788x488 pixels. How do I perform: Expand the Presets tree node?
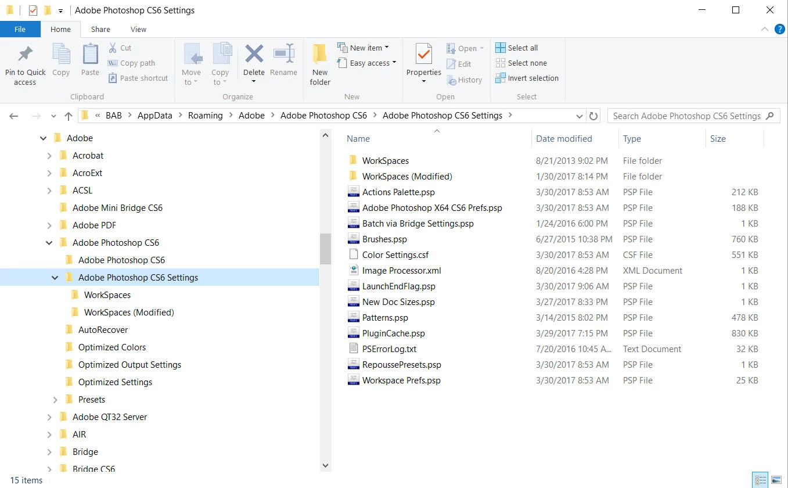click(55, 400)
